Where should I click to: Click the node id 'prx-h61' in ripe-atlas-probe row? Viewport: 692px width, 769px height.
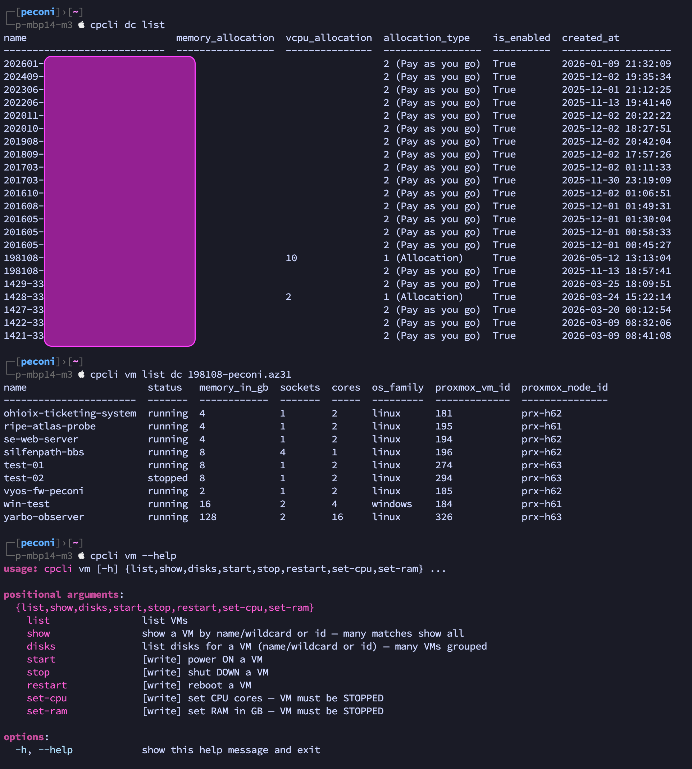tap(542, 426)
